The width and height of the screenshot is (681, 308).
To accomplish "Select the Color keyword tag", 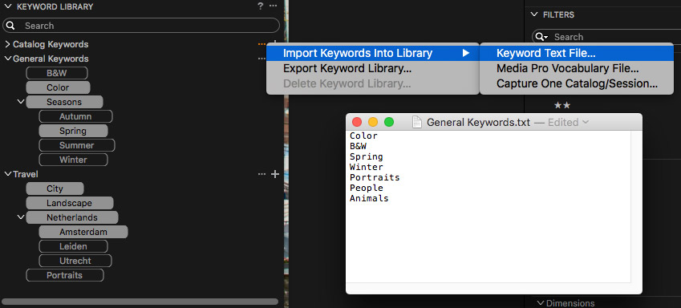I will pyautogui.click(x=59, y=87).
